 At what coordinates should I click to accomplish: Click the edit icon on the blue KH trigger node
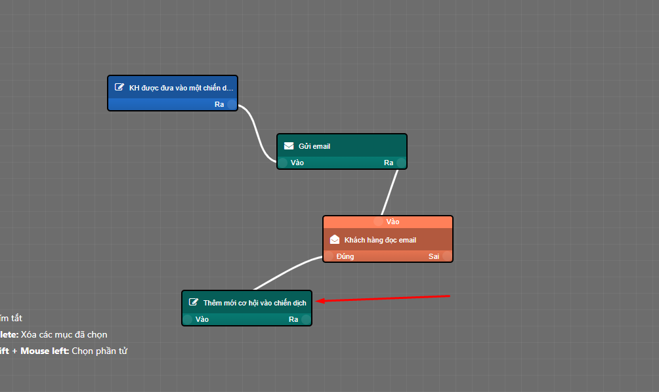(119, 87)
